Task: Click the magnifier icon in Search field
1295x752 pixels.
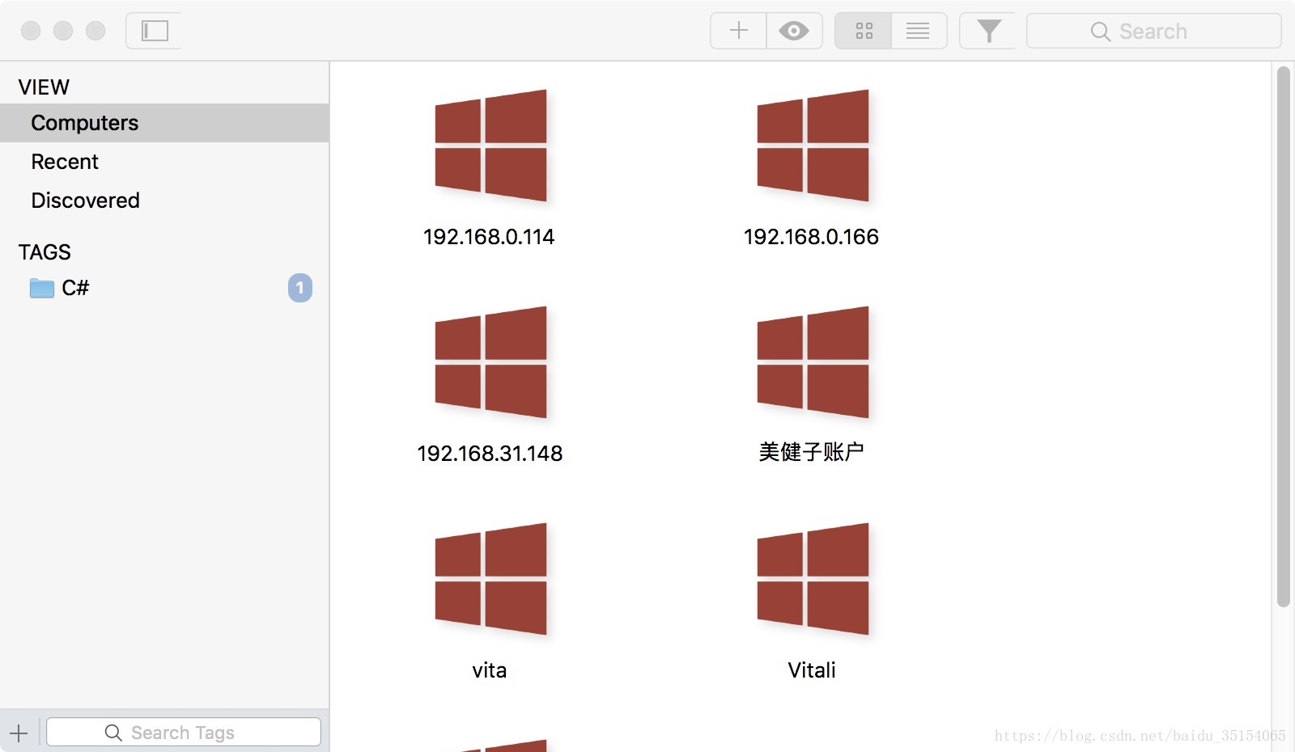Action: pos(1100,32)
